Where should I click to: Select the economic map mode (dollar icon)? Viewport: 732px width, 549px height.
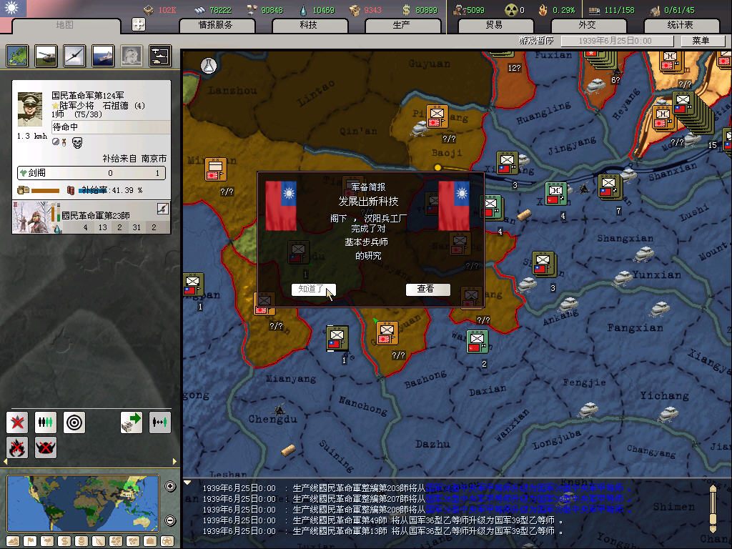click(64, 542)
